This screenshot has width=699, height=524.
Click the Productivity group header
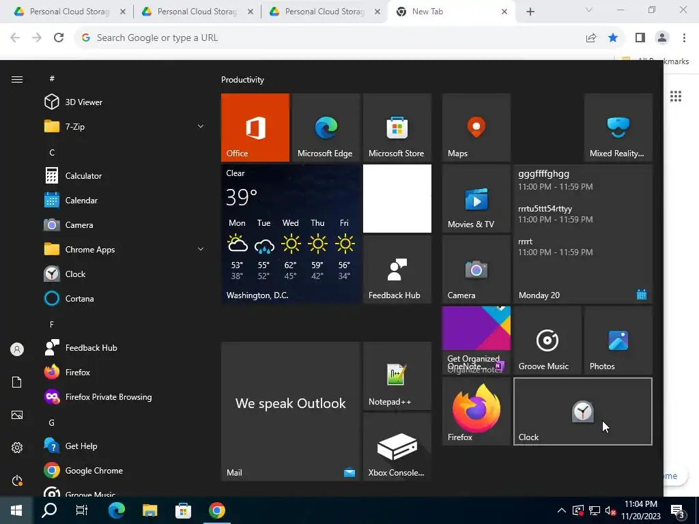point(242,80)
